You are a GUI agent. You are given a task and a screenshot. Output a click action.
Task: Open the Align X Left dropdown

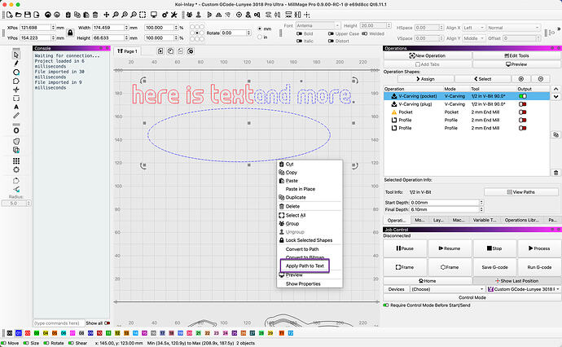click(473, 28)
